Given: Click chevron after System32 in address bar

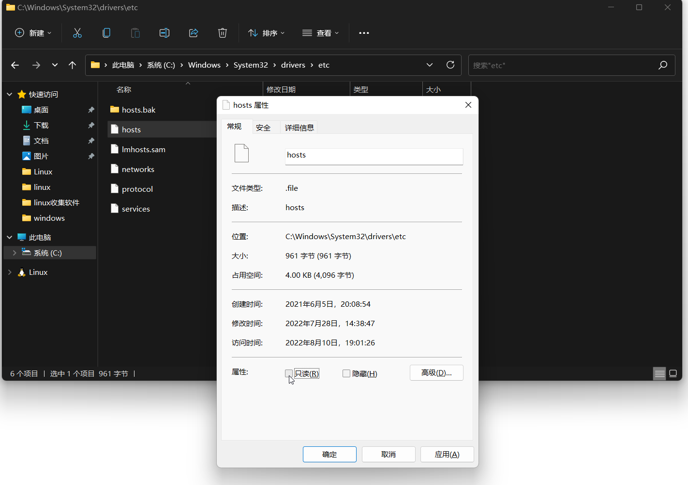Looking at the screenshot, I should tap(274, 65).
